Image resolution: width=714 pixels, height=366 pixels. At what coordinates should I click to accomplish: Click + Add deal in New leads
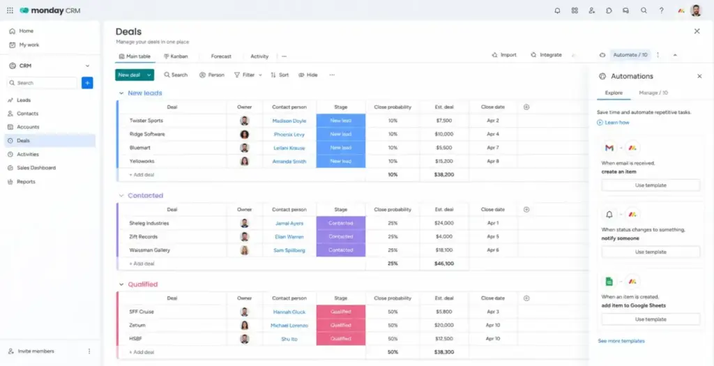[142, 174]
